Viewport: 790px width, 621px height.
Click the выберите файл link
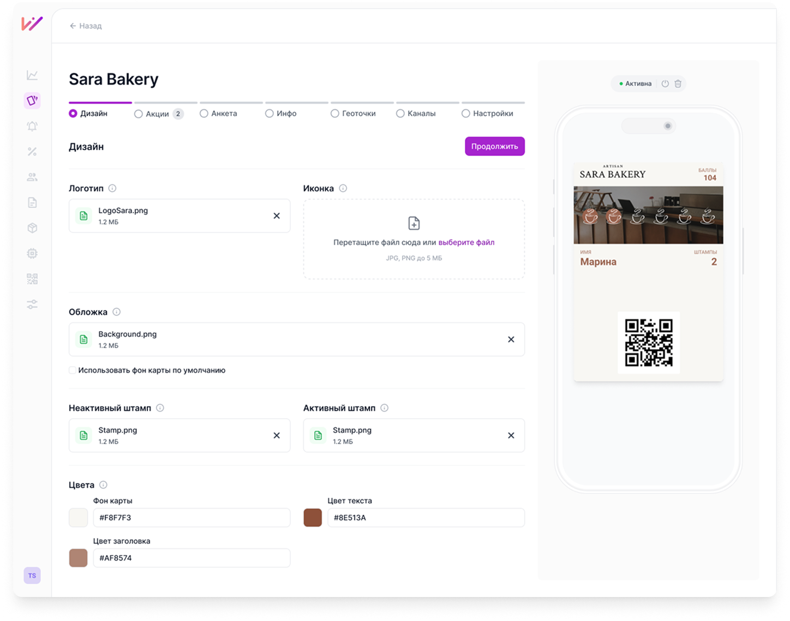pos(466,242)
